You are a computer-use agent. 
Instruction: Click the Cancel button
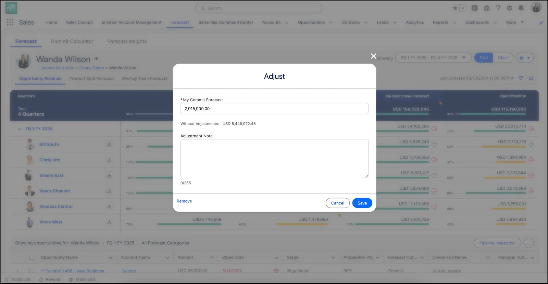pyautogui.click(x=337, y=203)
